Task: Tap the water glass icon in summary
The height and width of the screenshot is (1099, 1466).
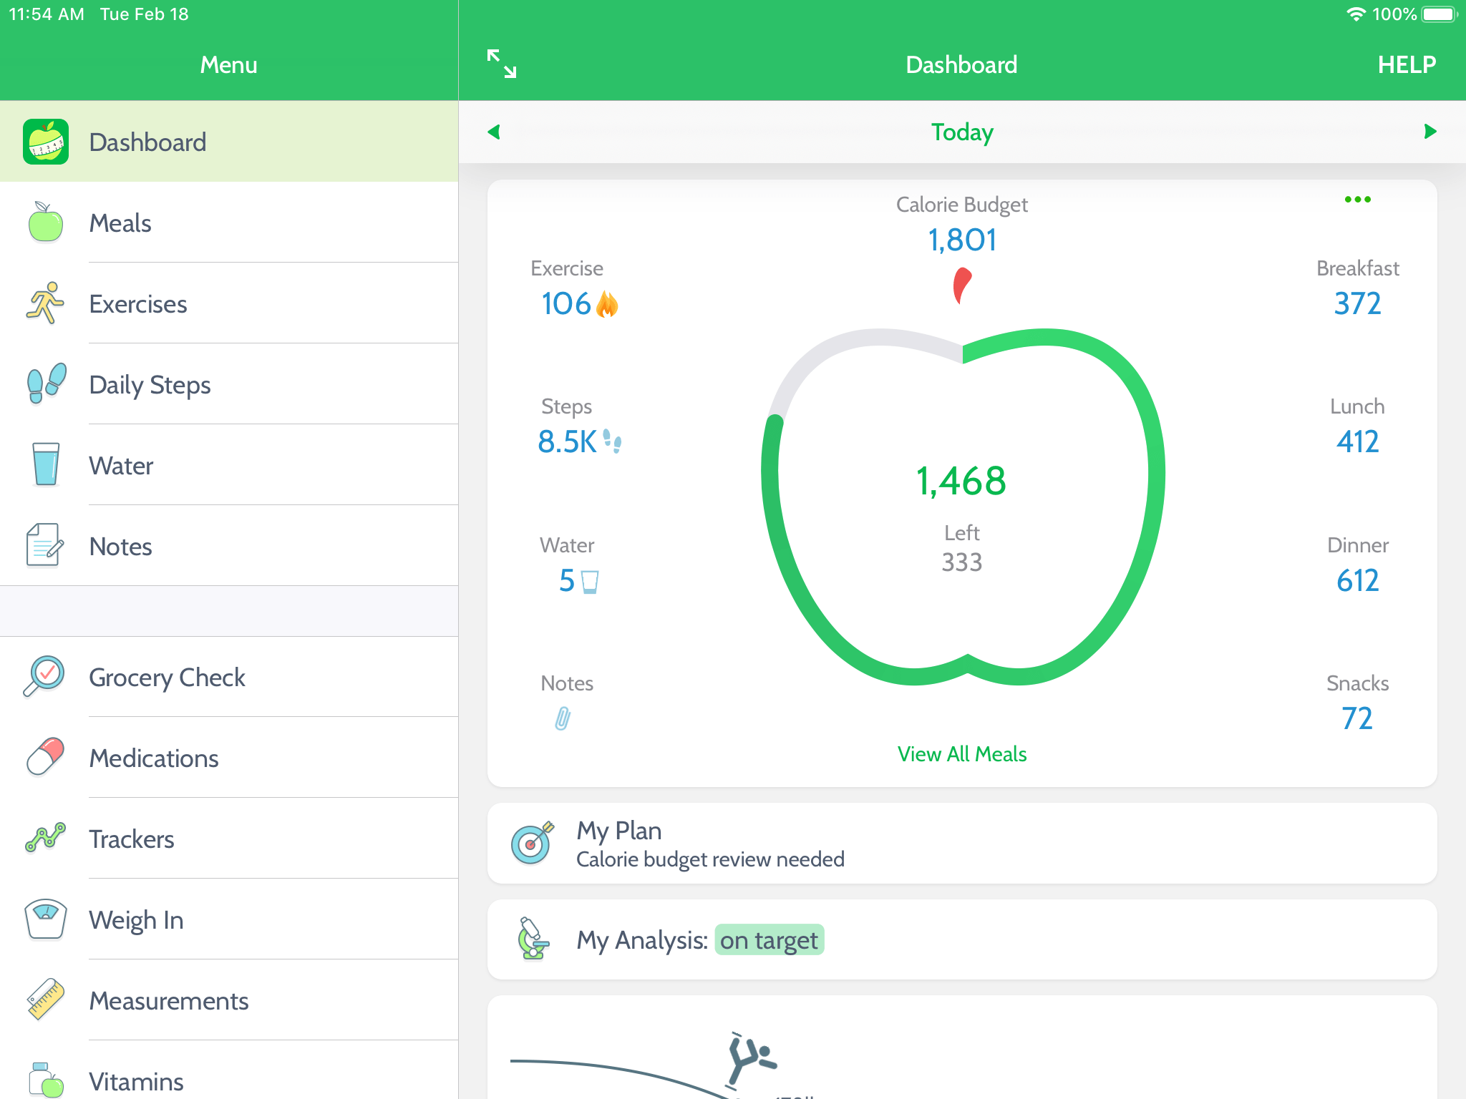Action: [590, 581]
